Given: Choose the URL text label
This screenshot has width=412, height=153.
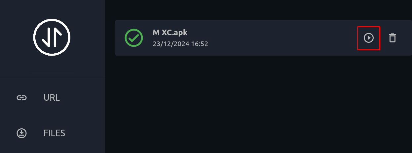Looking at the screenshot, I should coord(52,98).
